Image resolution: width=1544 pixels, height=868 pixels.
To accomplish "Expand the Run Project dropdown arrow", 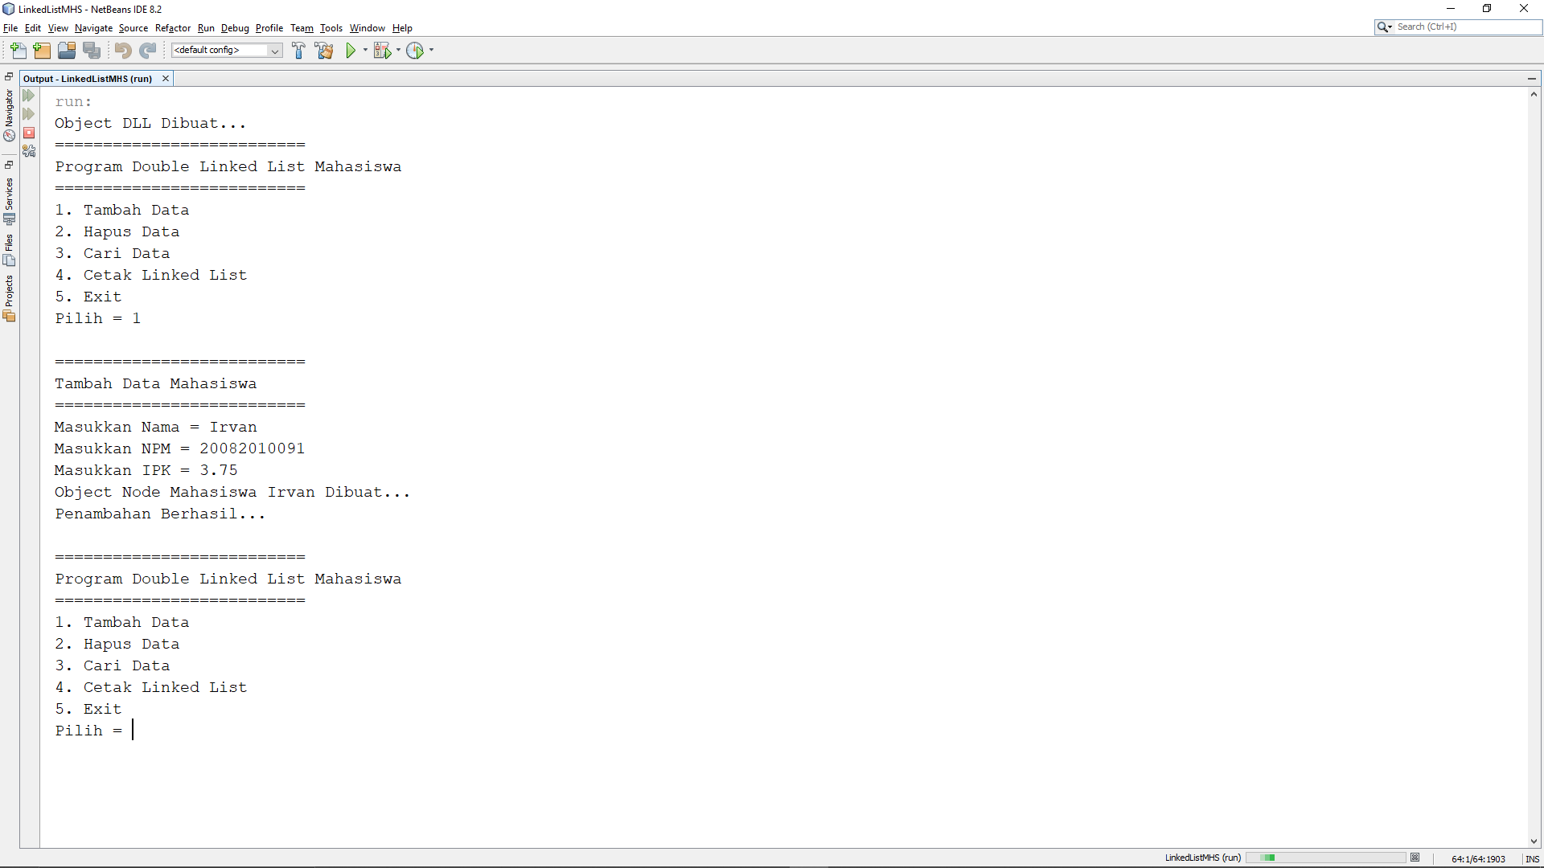I will click(365, 51).
